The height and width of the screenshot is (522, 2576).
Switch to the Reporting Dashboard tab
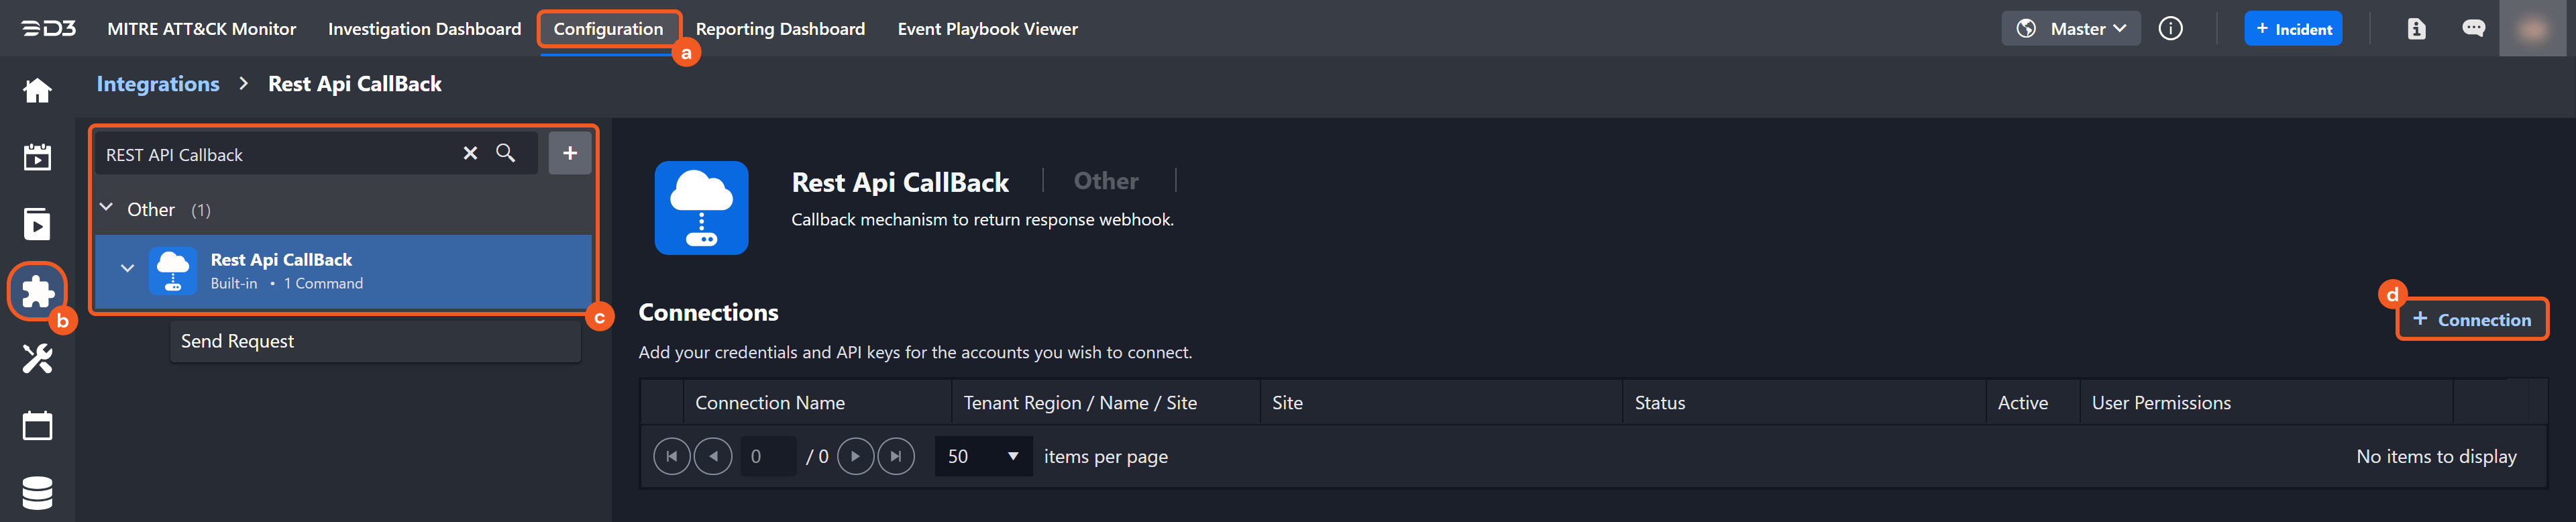pos(781,28)
